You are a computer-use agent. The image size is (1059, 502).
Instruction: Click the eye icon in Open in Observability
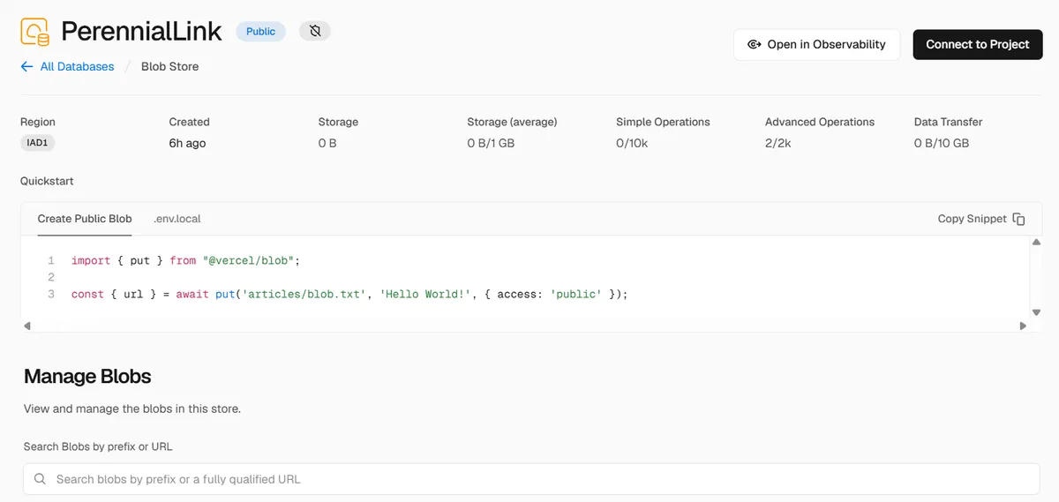(x=755, y=44)
